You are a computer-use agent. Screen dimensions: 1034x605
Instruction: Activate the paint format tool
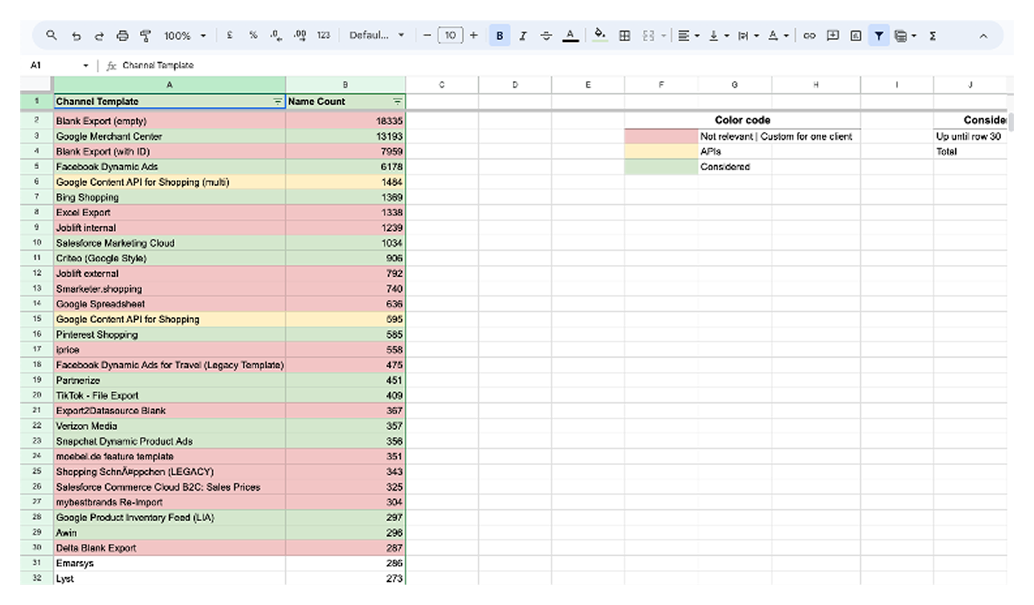coord(145,36)
